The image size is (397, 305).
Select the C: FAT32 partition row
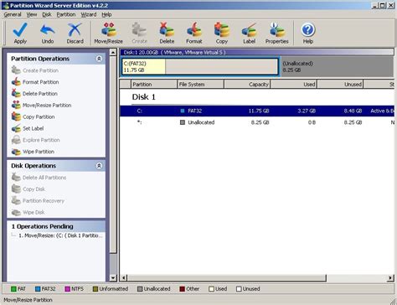[x=257, y=111]
